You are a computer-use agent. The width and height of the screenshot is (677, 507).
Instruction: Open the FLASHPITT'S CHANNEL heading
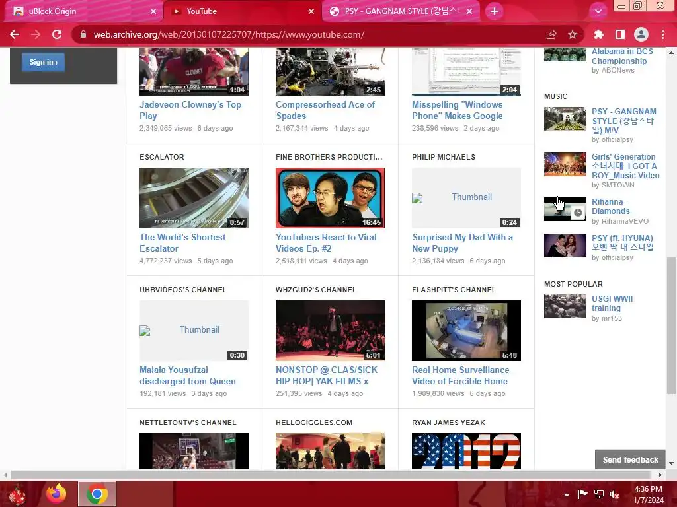point(454,290)
